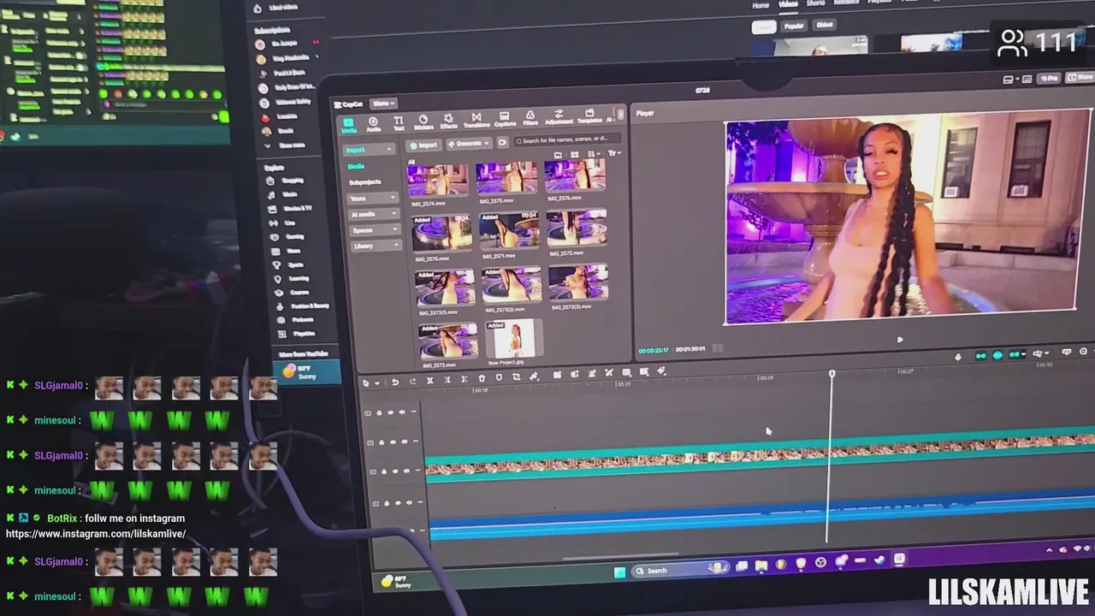The width and height of the screenshot is (1095, 616).
Task: Open File Explorer from taskbar
Action: [761, 566]
